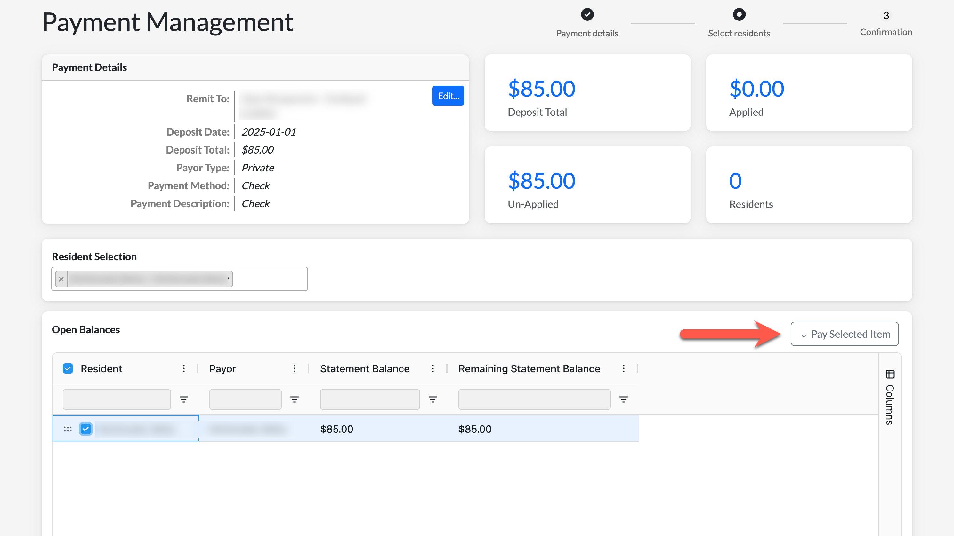The height and width of the screenshot is (536, 954).
Task: Toggle the select-all Resident header checkbox
Action: pyautogui.click(x=68, y=368)
